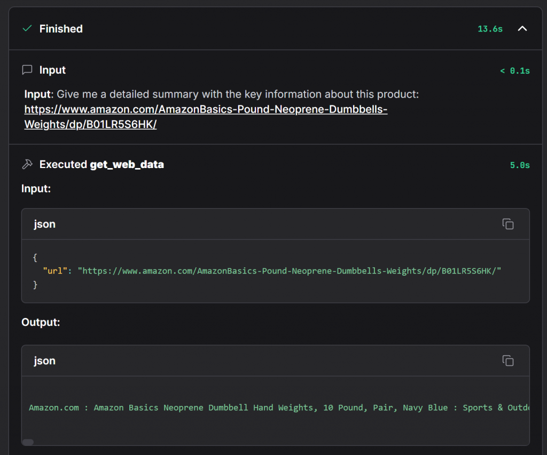Expand the Executed get_web_data step header

pyautogui.click(x=101, y=164)
